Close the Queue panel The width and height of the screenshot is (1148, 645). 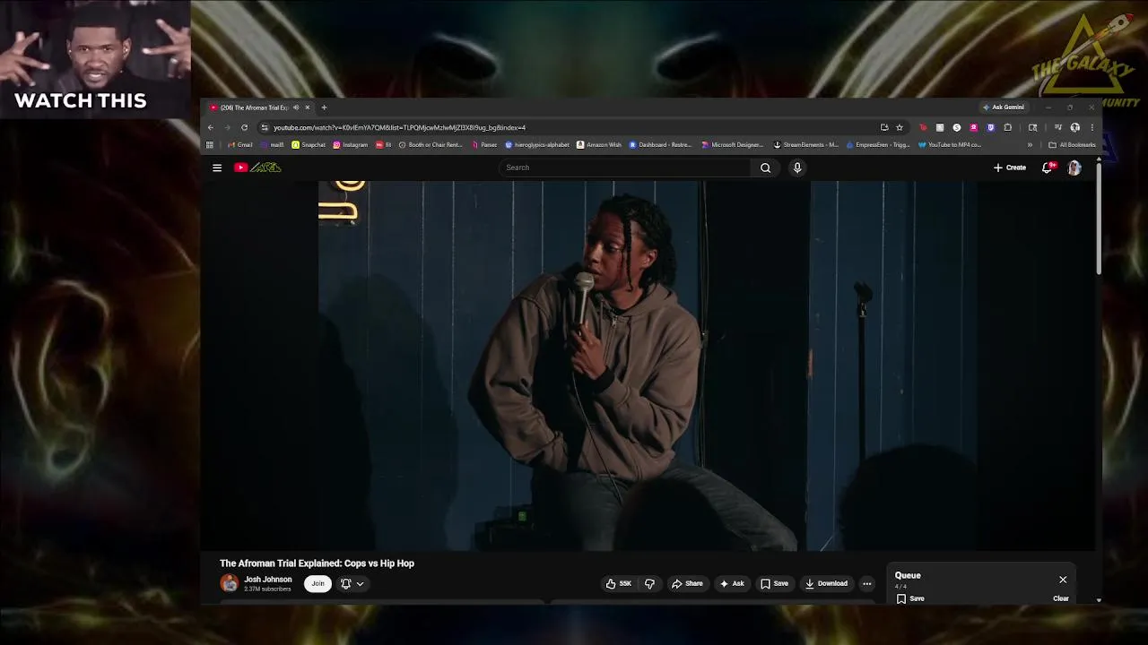1063,580
